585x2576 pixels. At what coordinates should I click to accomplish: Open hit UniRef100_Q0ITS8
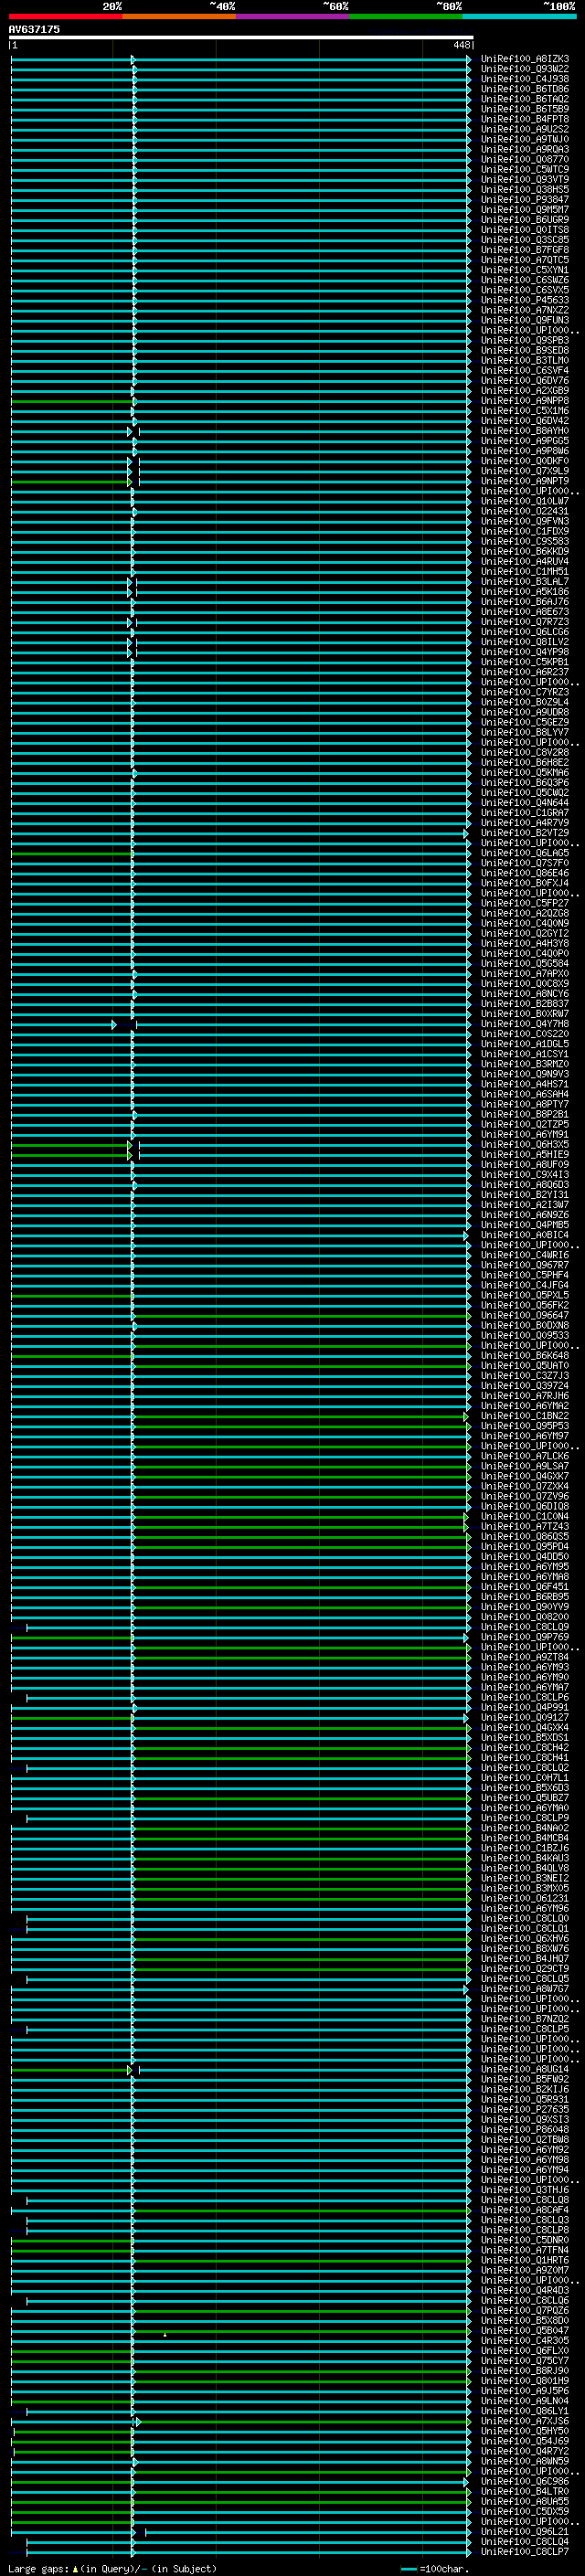[525, 230]
